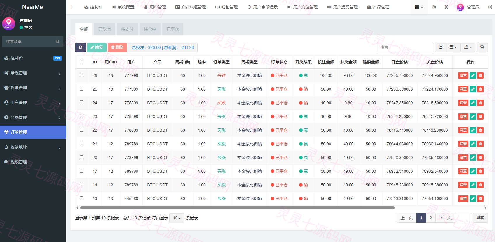Click red trash icon for order 13
The image size is (495, 242).
pyautogui.click(x=480, y=199)
